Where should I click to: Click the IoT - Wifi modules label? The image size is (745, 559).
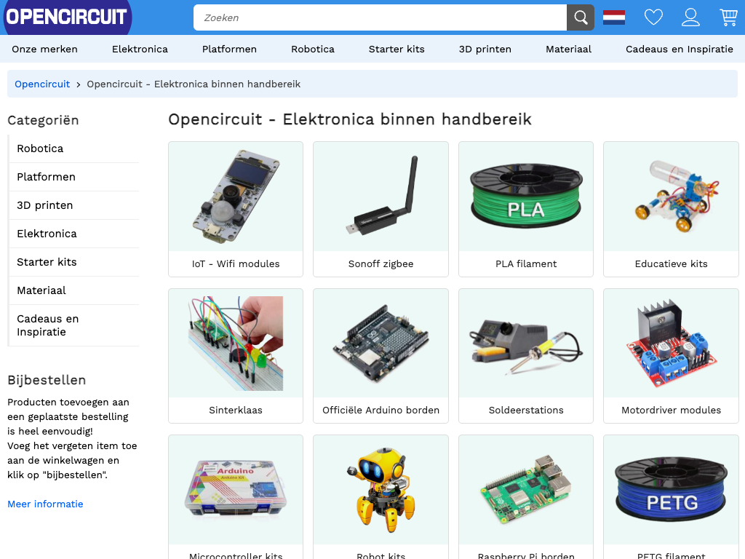[236, 263]
